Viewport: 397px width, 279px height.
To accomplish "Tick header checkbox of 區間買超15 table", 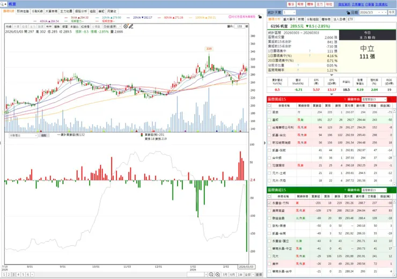I will [x=269, y=105].
